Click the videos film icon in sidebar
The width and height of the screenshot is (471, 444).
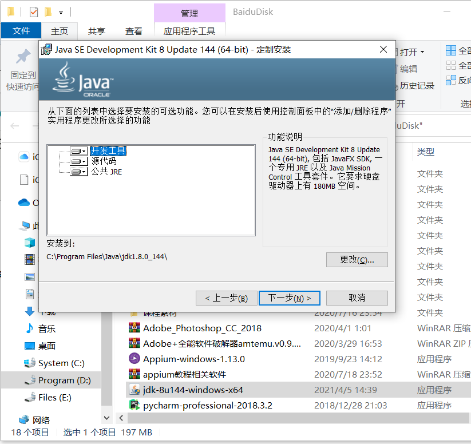pos(29,260)
